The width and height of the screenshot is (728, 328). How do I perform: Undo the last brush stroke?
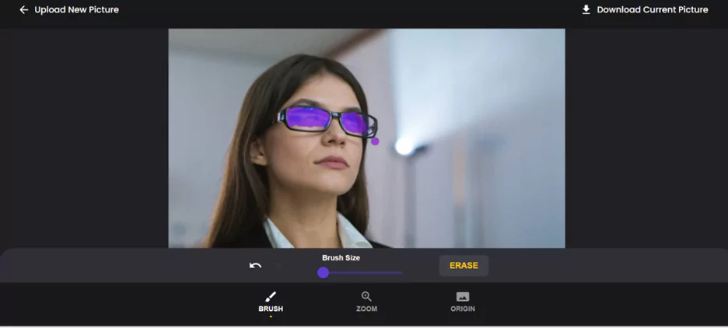[x=255, y=265]
